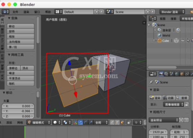Add a new screen layout next to Default

tap(96, 12)
